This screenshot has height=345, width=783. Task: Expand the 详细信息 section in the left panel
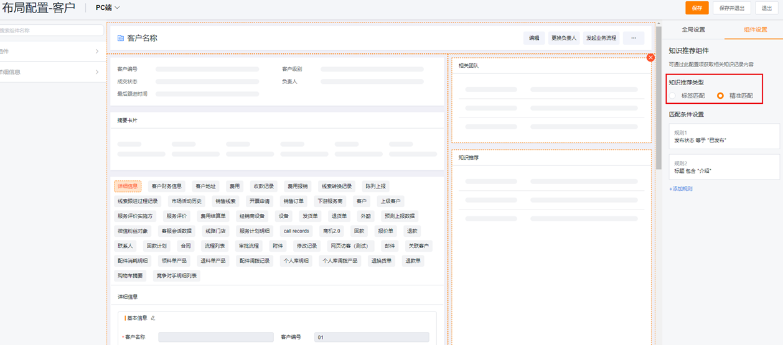(50, 72)
